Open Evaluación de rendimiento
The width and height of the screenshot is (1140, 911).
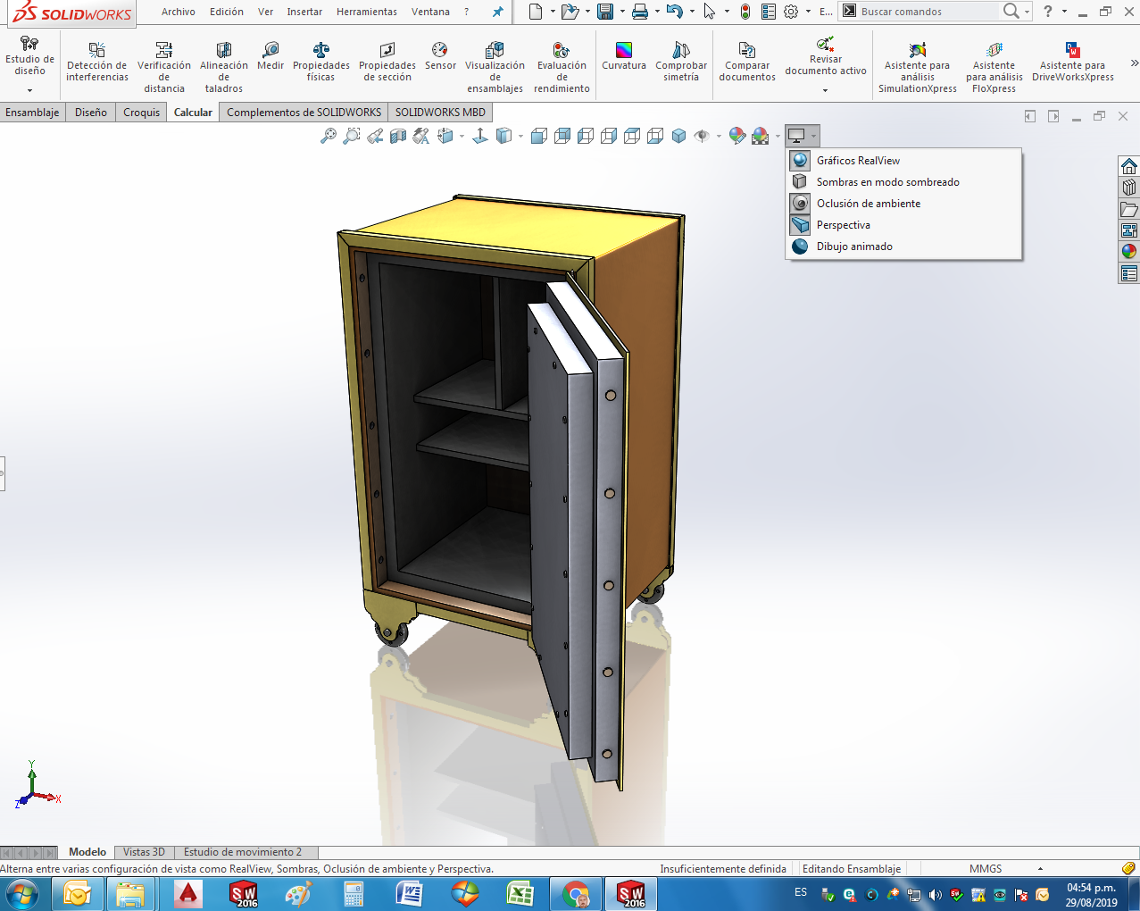562,67
